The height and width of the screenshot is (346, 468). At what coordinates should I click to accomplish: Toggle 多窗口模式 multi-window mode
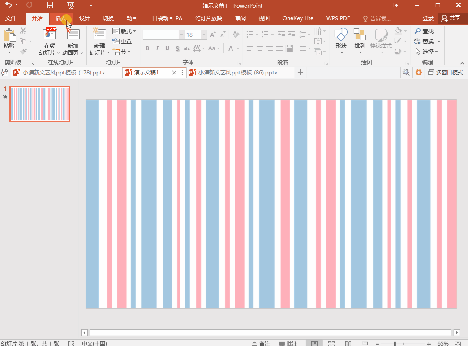[446, 72]
